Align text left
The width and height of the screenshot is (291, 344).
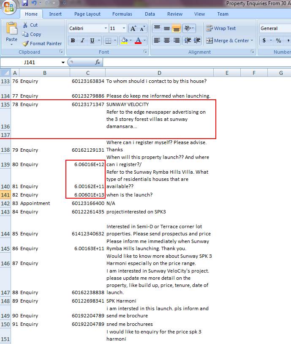click(x=157, y=41)
